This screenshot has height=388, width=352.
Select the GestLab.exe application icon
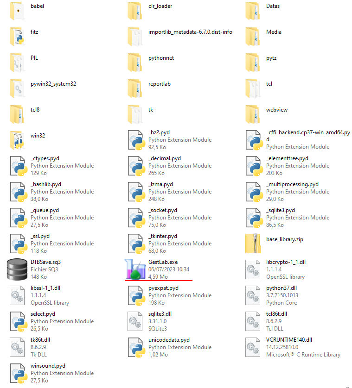[x=135, y=269]
